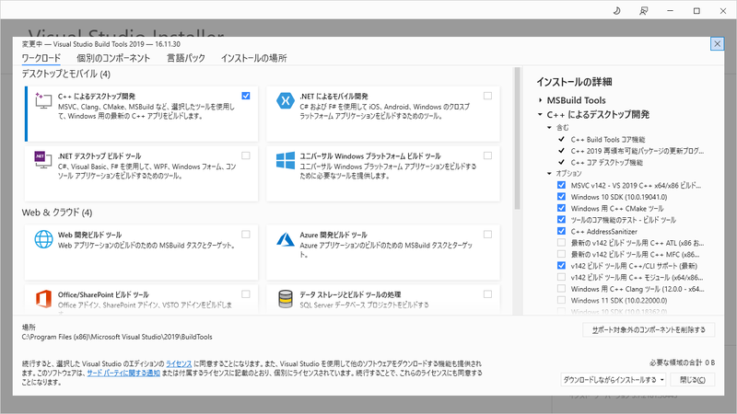Check Web 開発ビルド ツール workload
Screen dimensions: 737x414
click(x=246, y=235)
